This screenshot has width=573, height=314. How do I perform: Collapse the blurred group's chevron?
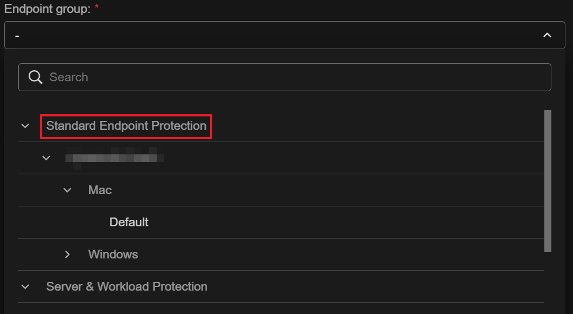pyautogui.click(x=46, y=158)
